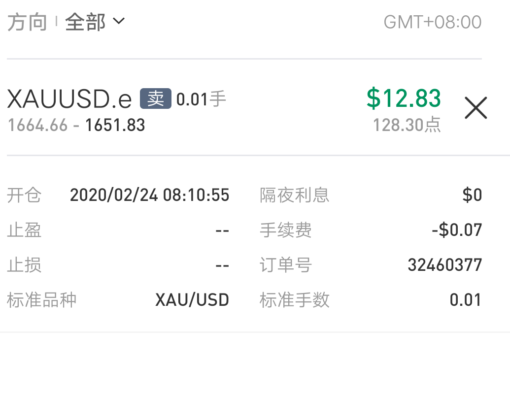Open the 全部 direction dropdown
This screenshot has height=393, width=510.
[x=86, y=22]
